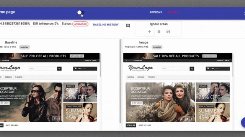The width and height of the screenshot is (245, 137).
Task: Click POPULAR tab in Image screenshot
Action: (x=131, y=125)
